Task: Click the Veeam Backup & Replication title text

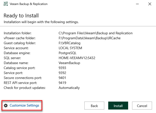Action: pos(29,4)
